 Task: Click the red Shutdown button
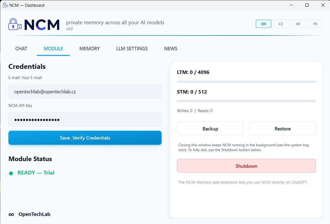click(x=246, y=166)
